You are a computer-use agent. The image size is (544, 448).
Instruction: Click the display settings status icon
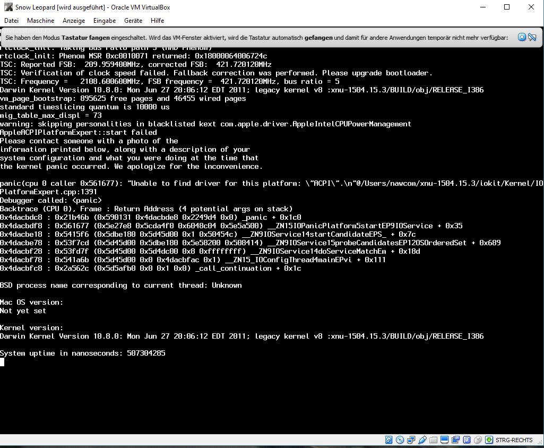[444, 440]
